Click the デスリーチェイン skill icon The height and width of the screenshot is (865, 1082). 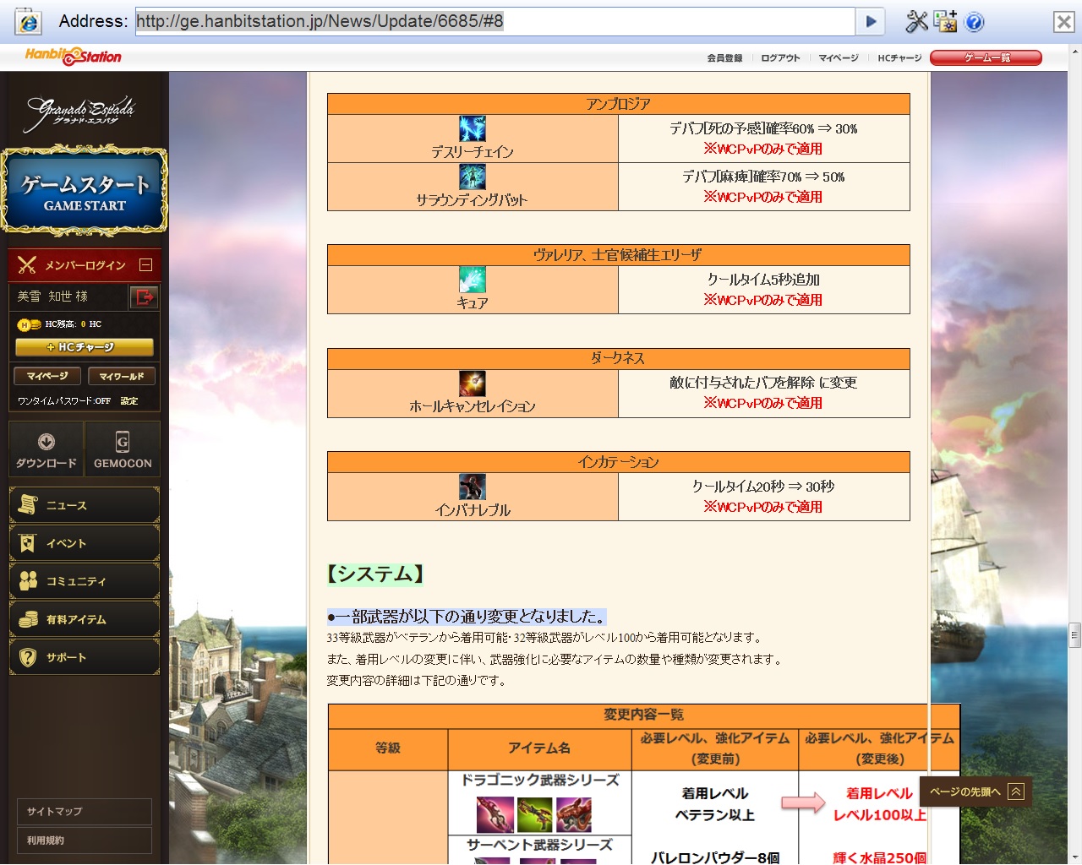[472, 129]
